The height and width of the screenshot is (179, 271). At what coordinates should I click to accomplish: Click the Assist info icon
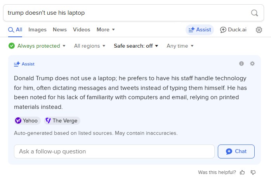[x=241, y=64]
